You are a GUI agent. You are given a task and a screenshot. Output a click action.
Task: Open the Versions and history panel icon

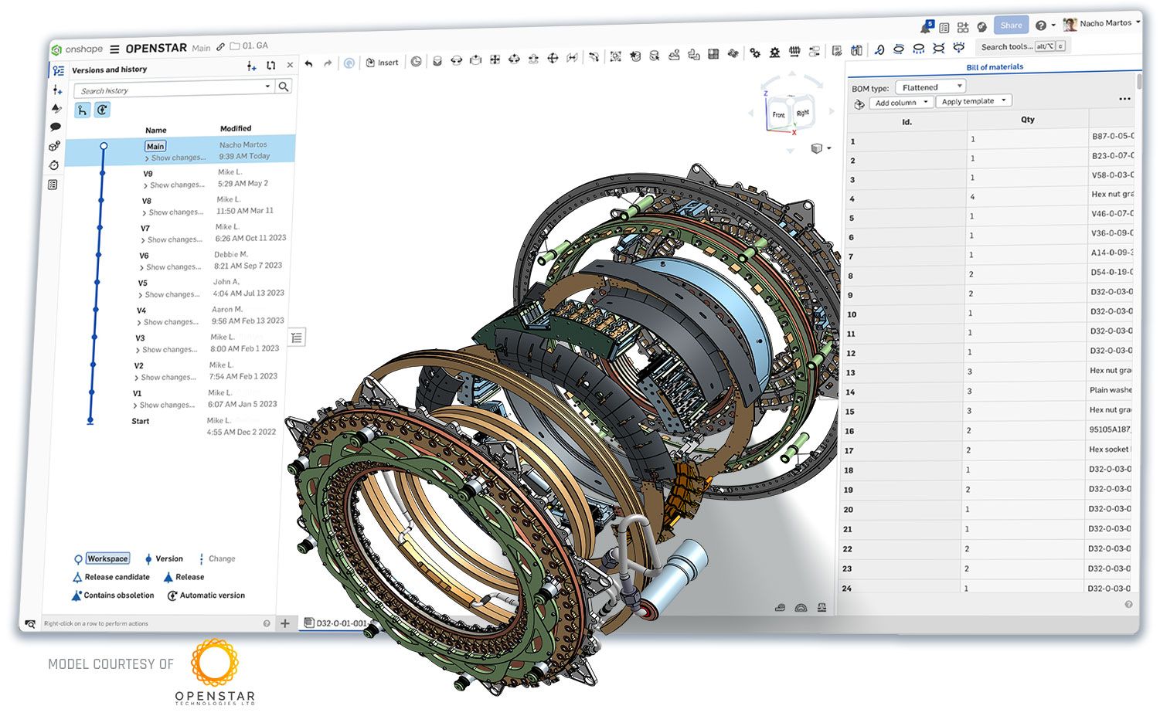[x=58, y=70]
